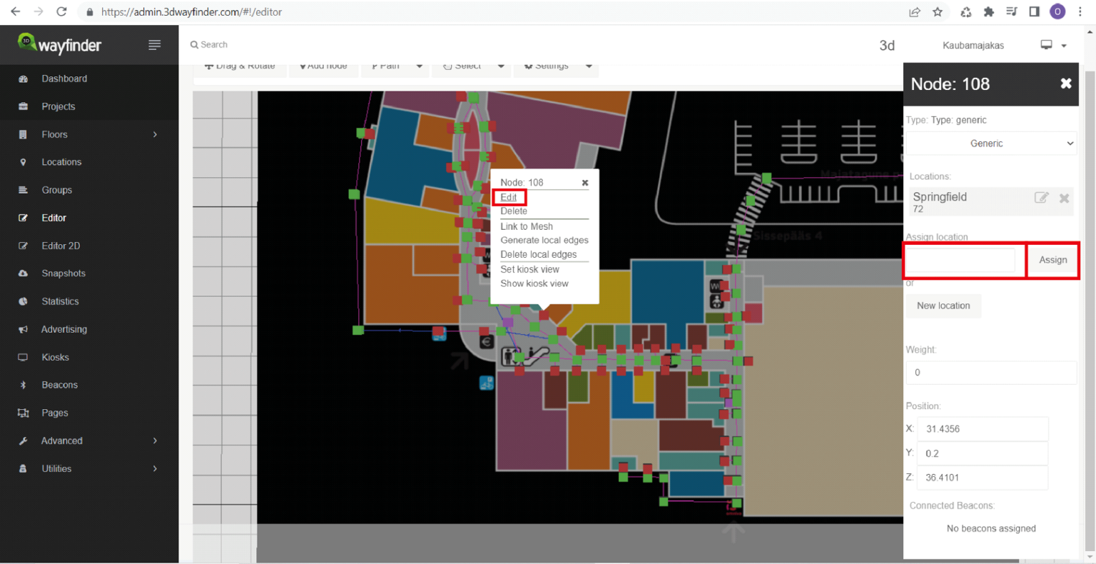Expand the Floors submenu
This screenshot has height=564, width=1096.
[x=54, y=134]
